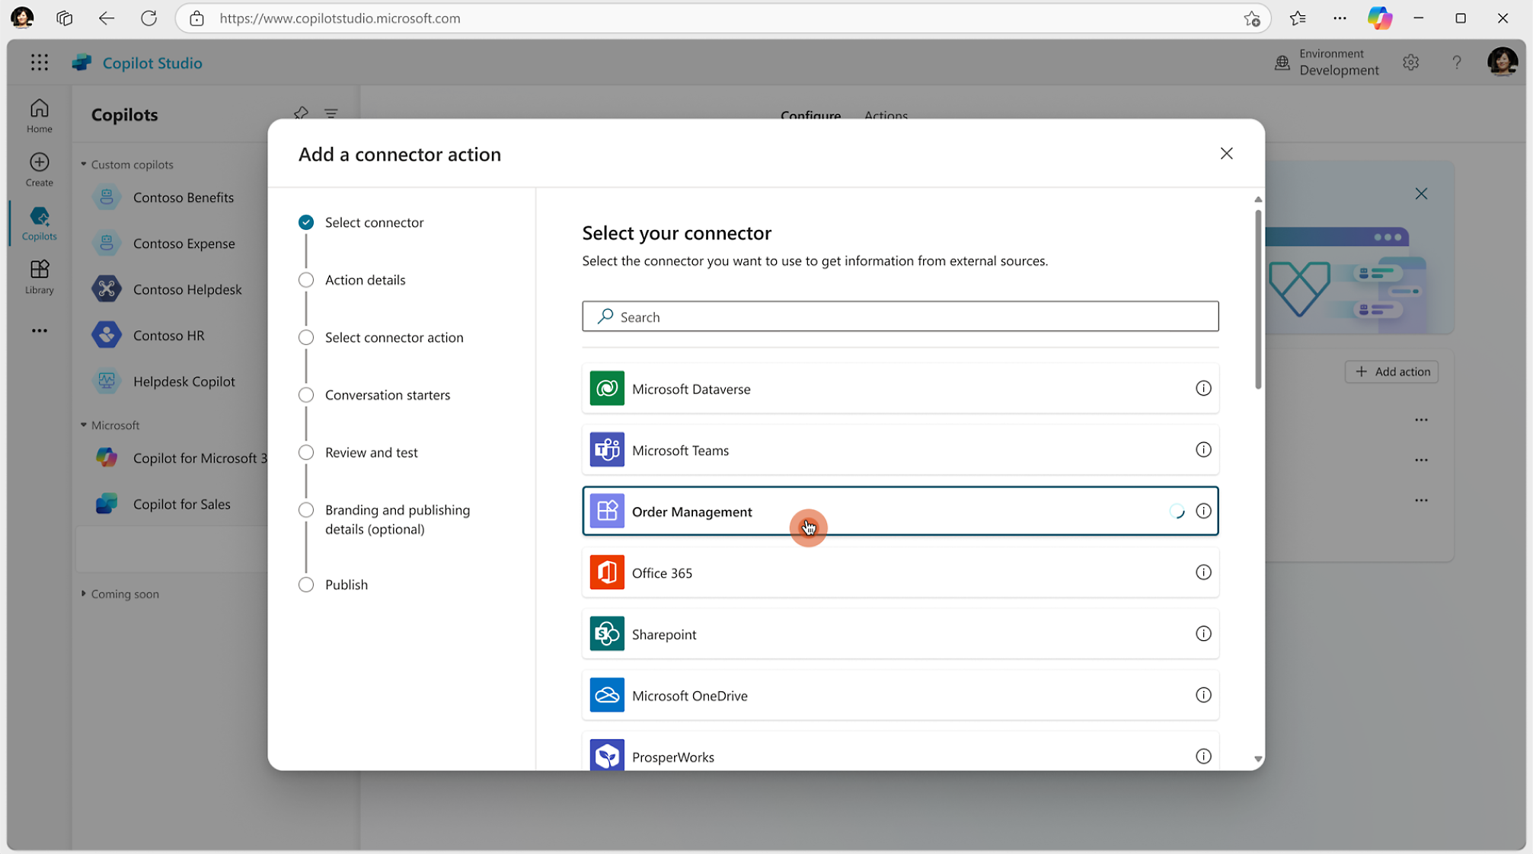The width and height of the screenshot is (1533, 854).
Task: Click the Add action button
Action: point(1393,371)
